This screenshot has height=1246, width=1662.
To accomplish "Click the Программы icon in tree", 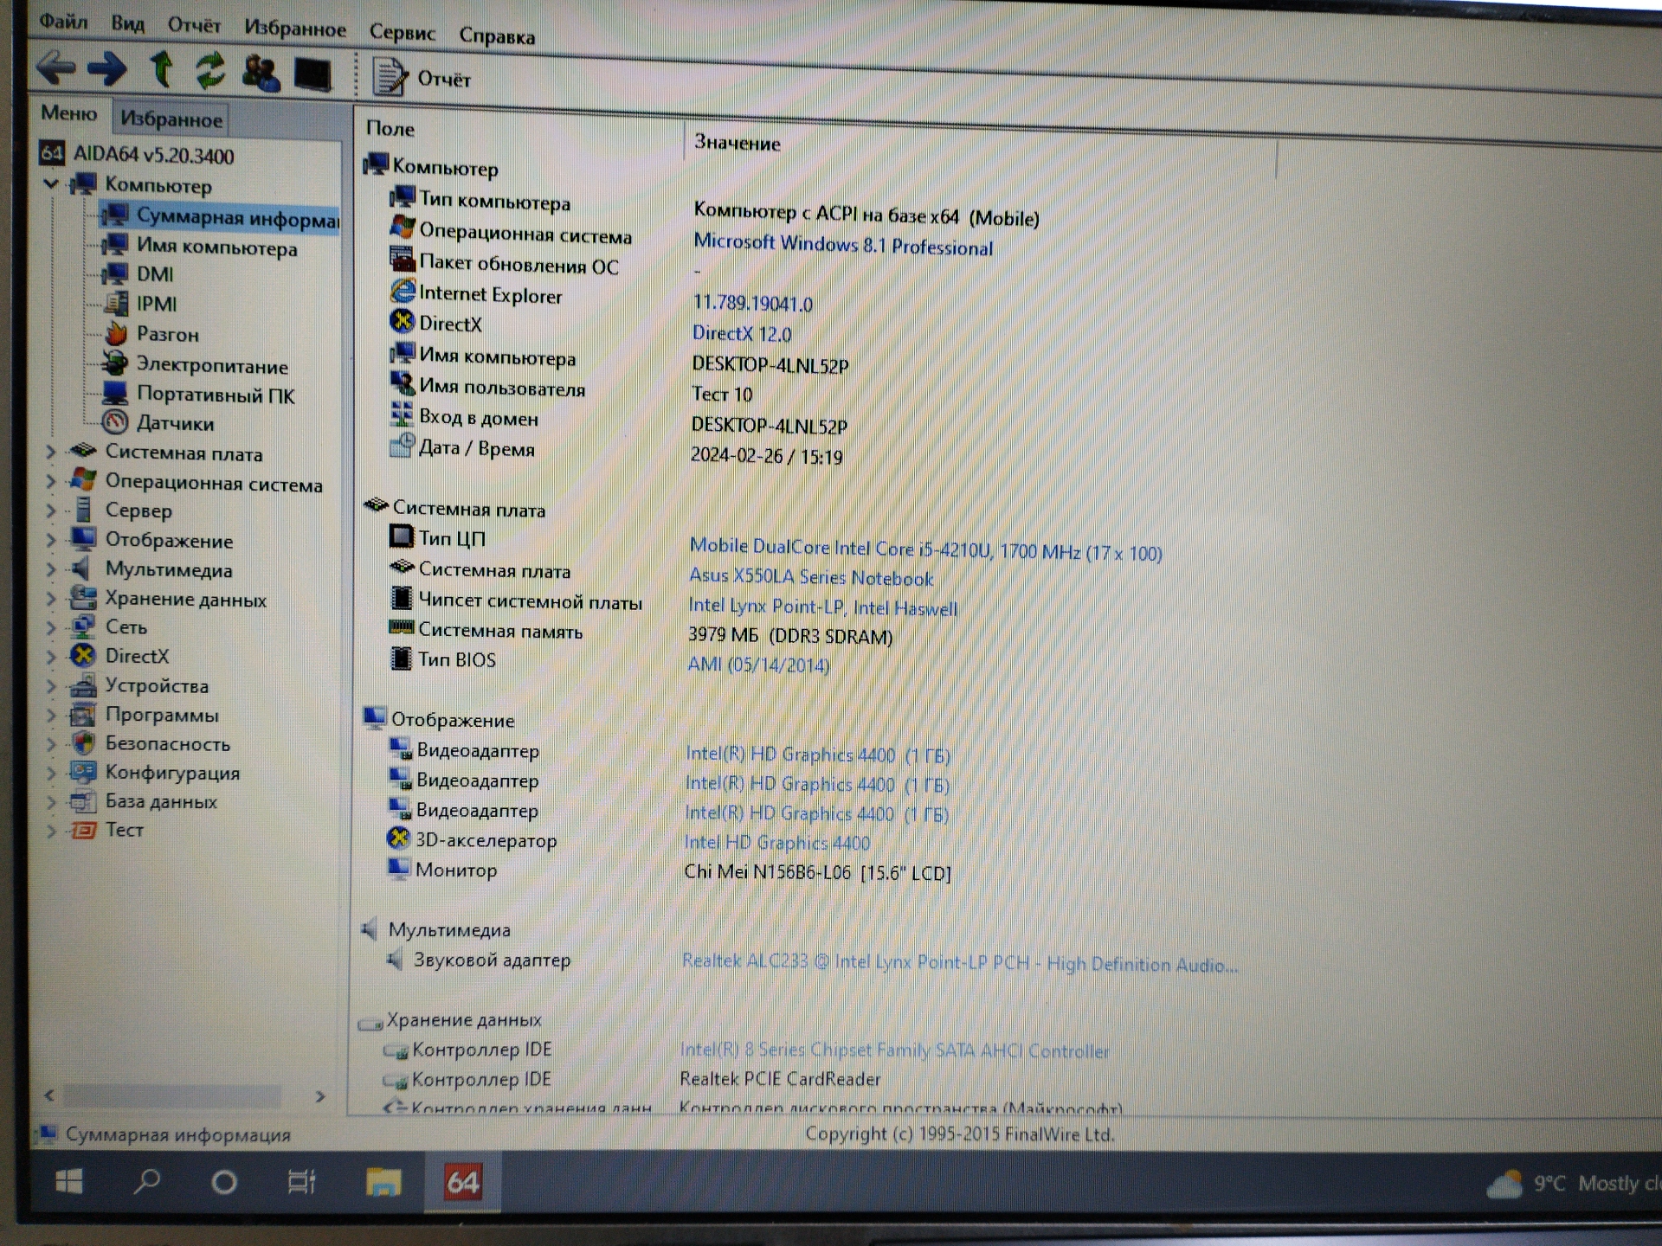I will [83, 715].
